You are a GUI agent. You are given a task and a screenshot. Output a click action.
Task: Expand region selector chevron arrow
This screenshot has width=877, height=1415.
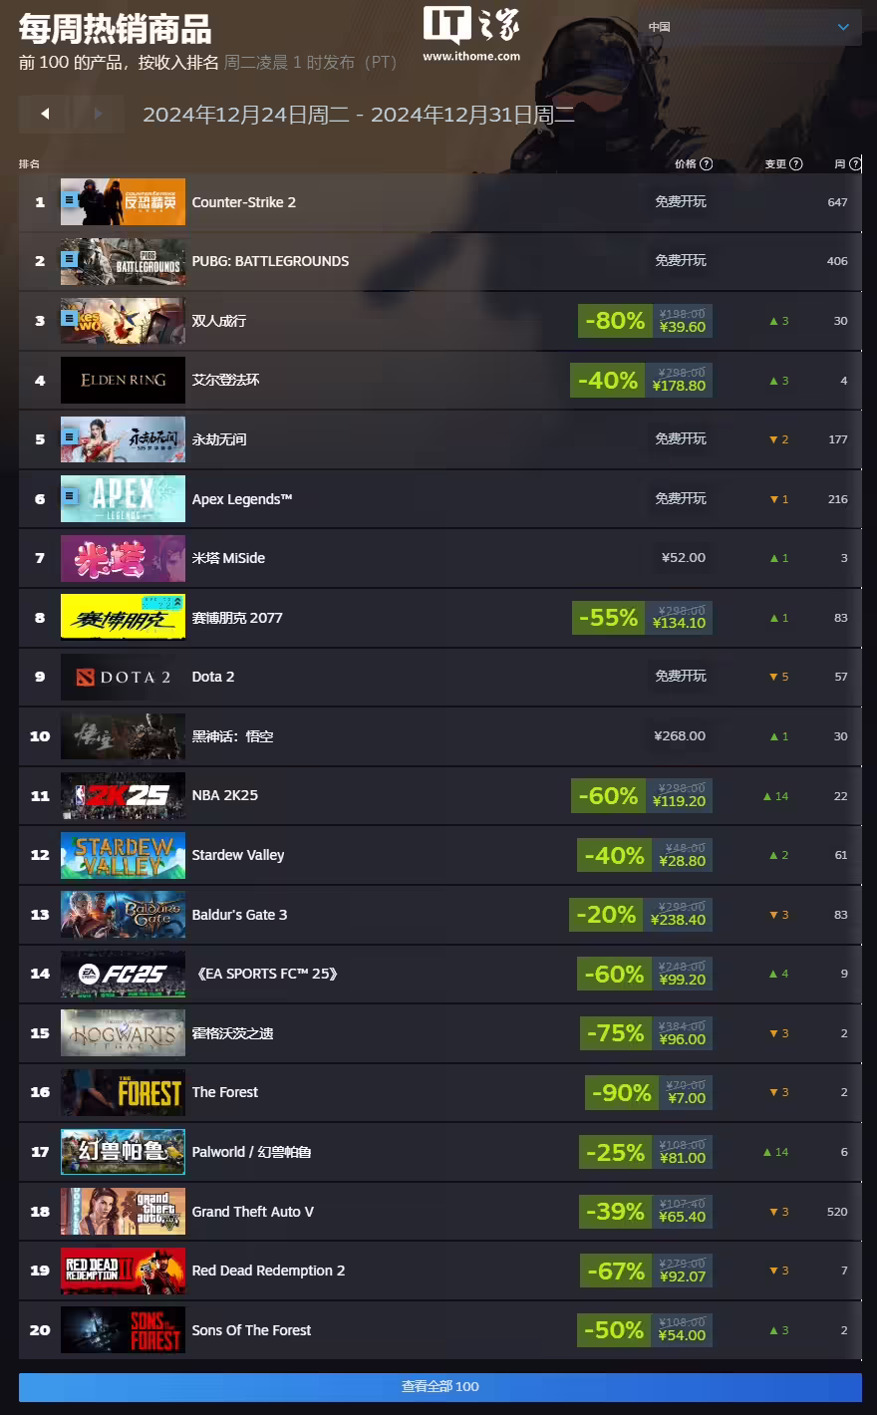pyautogui.click(x=843, y=28)
